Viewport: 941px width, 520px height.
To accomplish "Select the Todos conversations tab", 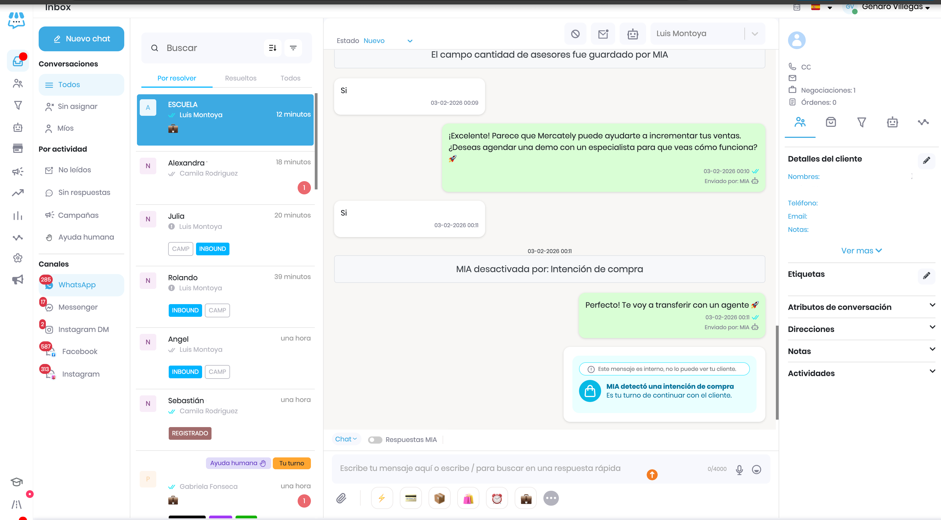I will click(290, 78).
